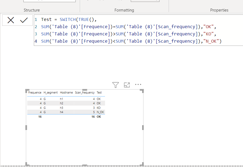Select the h1 hostname cell

pos(61,99)
